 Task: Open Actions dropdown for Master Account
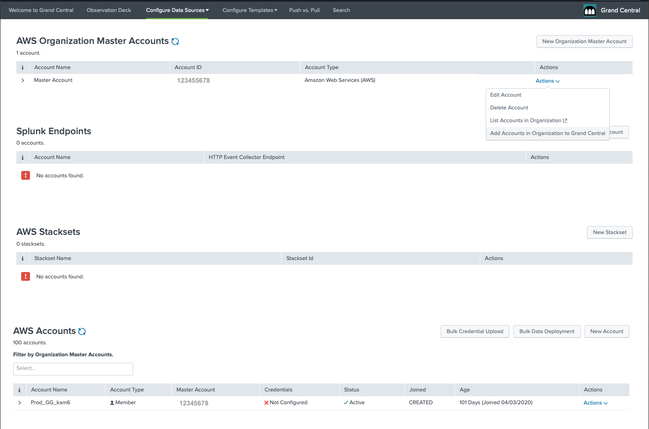point(547,81)
